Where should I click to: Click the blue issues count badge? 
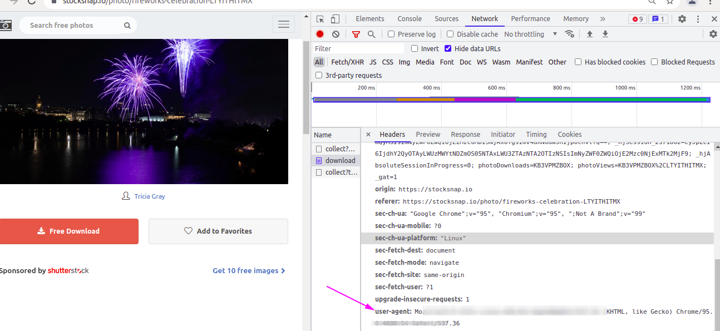tap(658, 19)
